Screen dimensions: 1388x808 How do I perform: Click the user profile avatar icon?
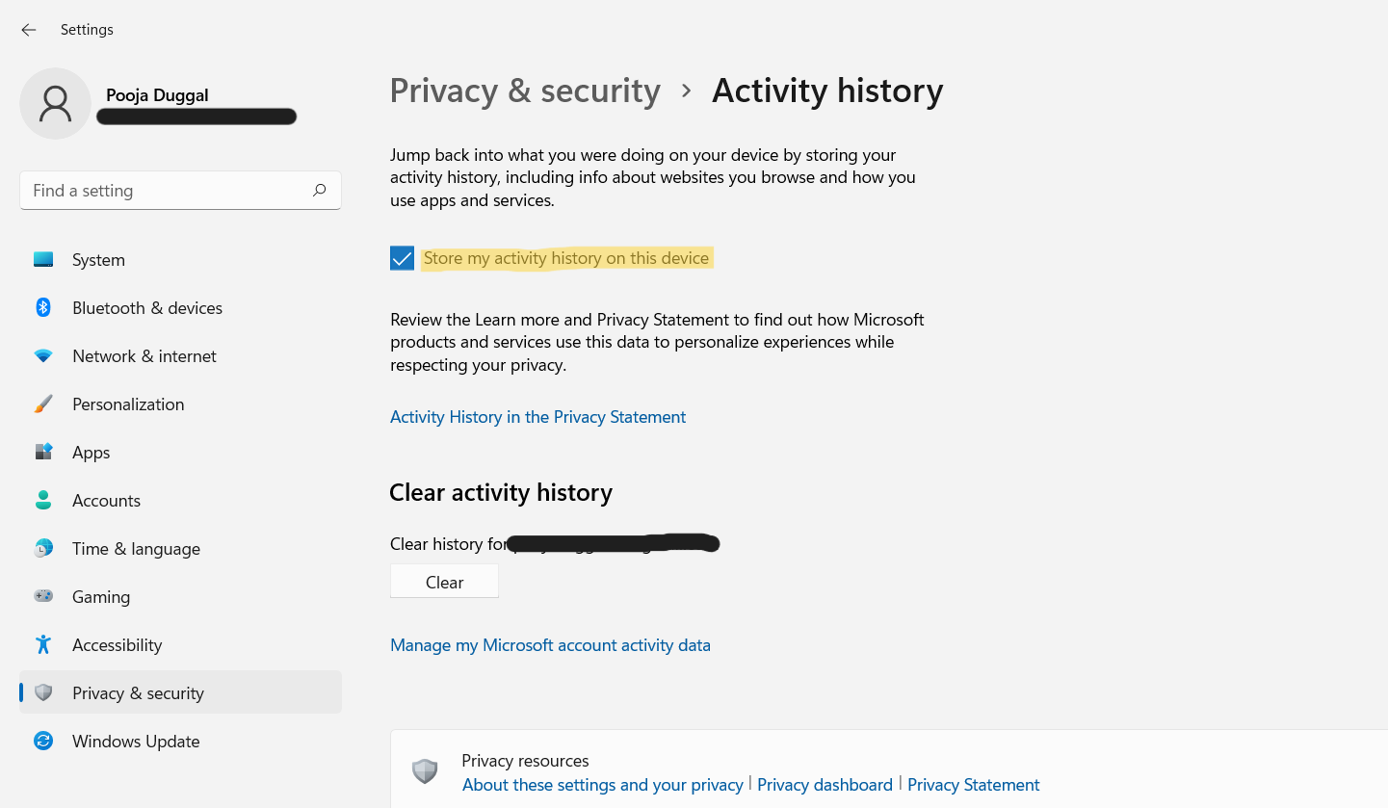pos(55,104)
